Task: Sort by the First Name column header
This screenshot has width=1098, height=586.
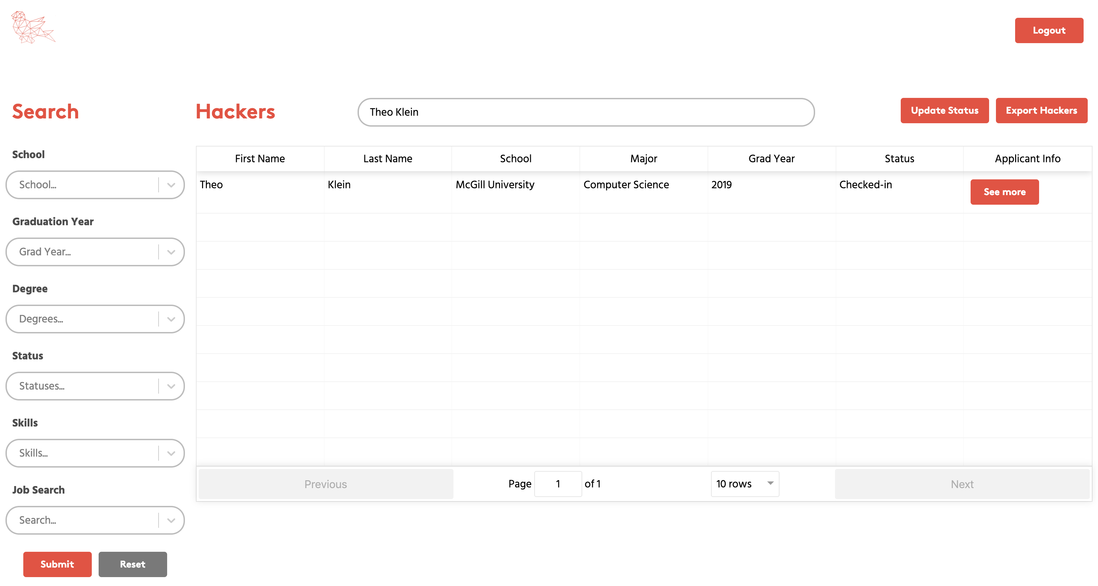Action: click(260, 159)
